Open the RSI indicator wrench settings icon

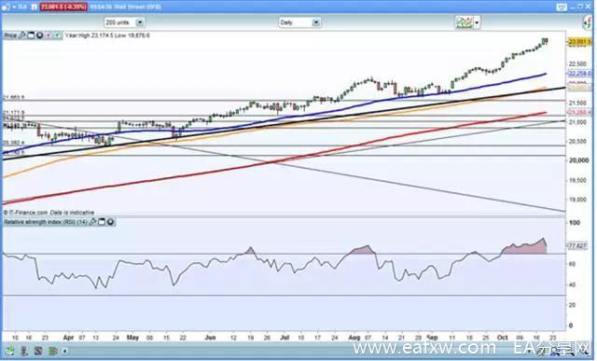pyautogui.click(x=92, y=222)
